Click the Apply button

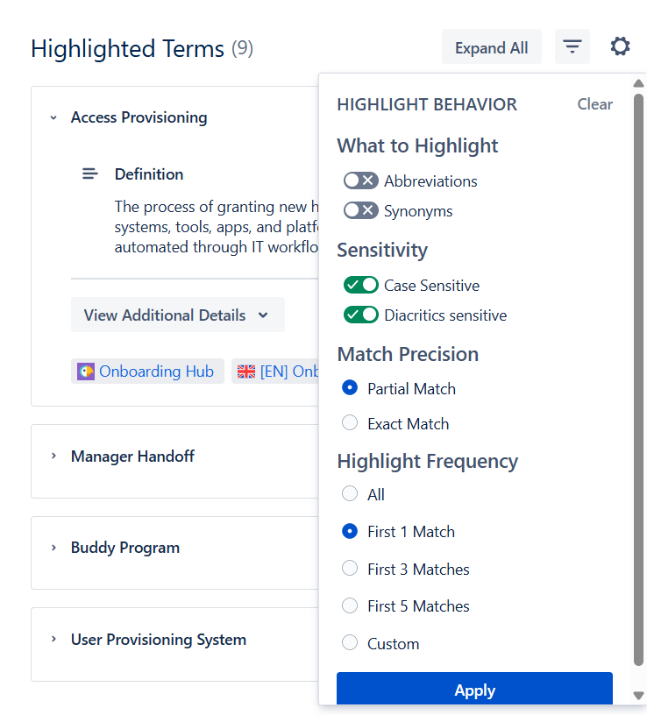[x=474, y=690]
